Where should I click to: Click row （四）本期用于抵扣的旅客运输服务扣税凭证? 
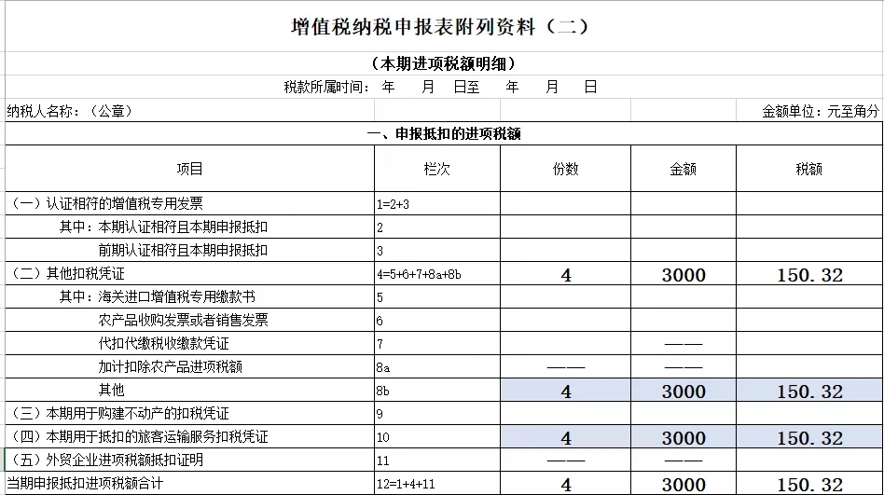tap(189, 436)
